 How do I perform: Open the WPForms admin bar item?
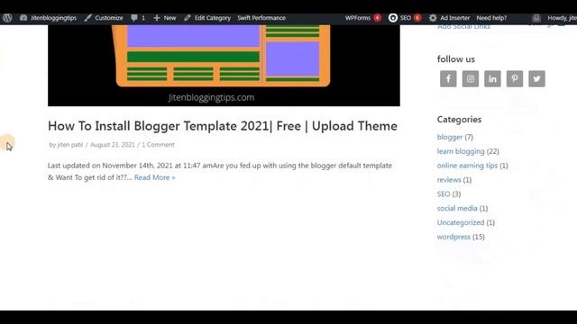pyautogui.click(x=358, y=18)
